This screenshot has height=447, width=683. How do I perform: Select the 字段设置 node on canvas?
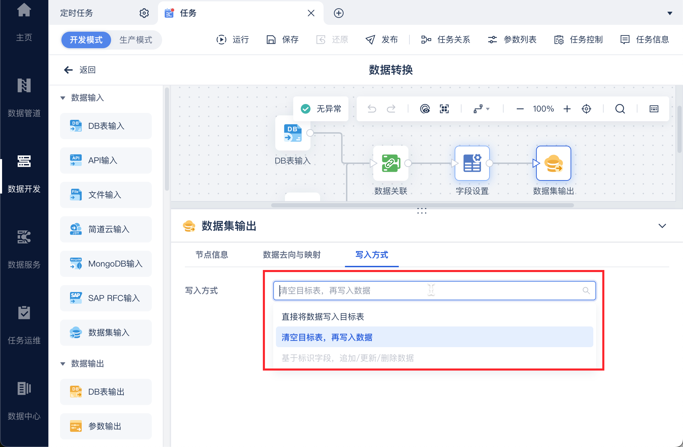coord(472,163)
